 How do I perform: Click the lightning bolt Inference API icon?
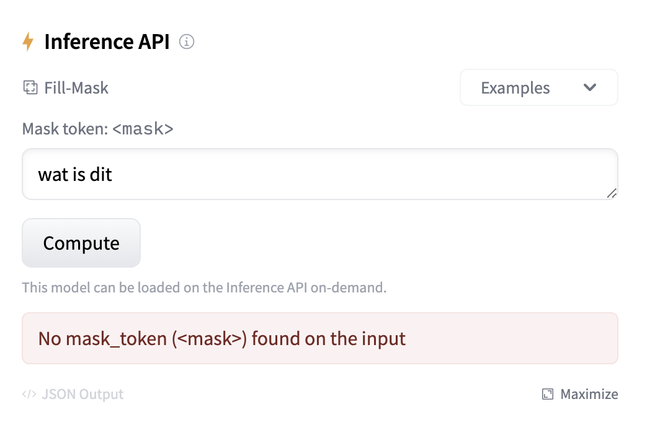(28, 42)
